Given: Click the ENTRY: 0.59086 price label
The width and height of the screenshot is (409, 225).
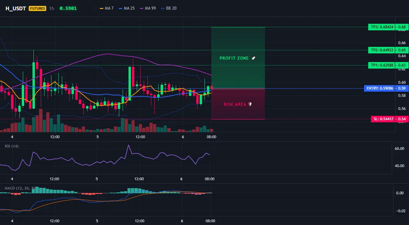Looking at the screenshot, I should tap(379, 89).
